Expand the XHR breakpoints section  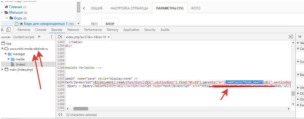pos(298,88)
